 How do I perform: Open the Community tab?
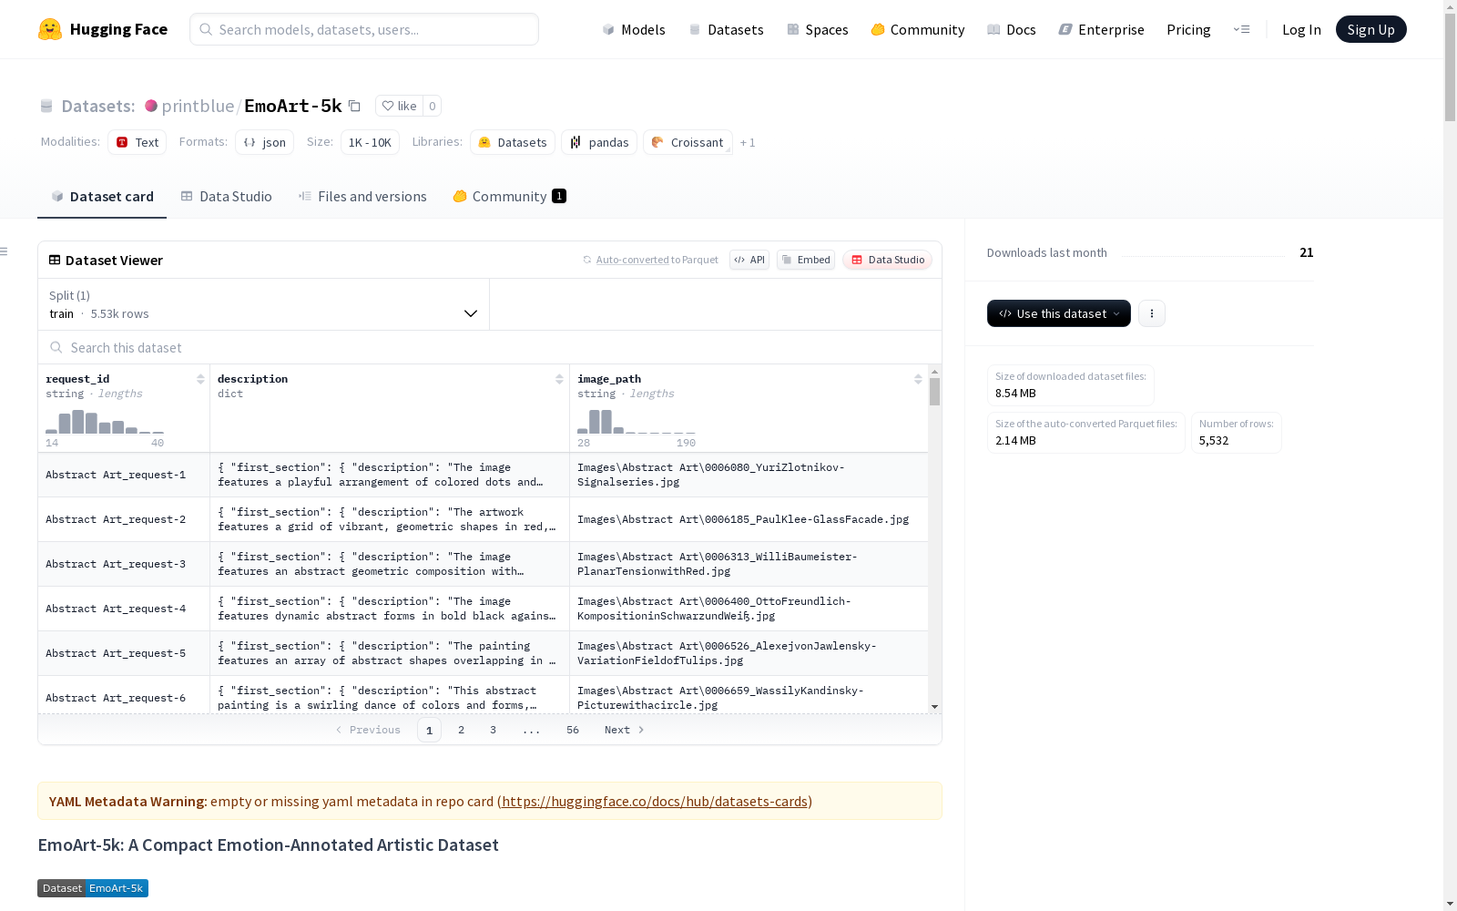tap(510, 197)
